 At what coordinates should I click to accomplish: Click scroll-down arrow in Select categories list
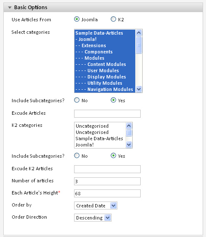[139, 89]
